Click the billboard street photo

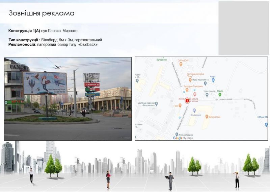coord(68,99)
